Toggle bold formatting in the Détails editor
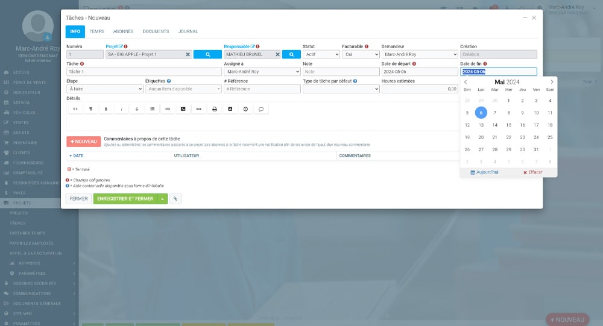Screen dimensions: 603x326 [106, 109]
